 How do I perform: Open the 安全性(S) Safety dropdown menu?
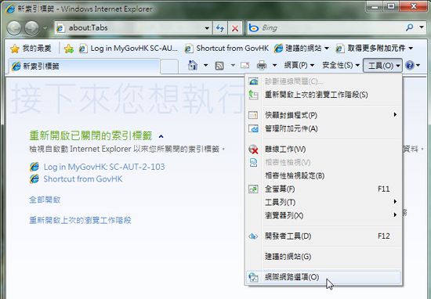coord(341,65)
